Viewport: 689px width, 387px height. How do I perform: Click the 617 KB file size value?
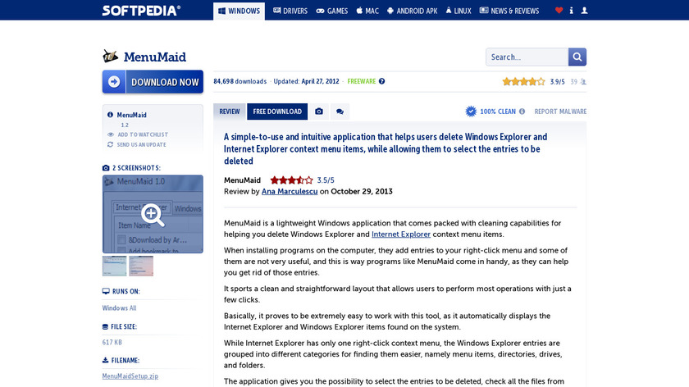[112, 342]
